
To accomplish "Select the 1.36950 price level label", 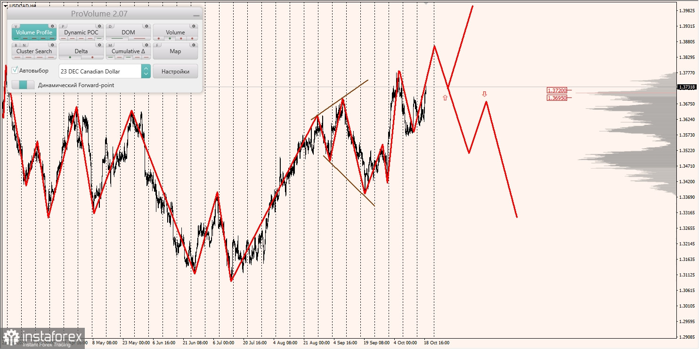I will click(557, 97).
